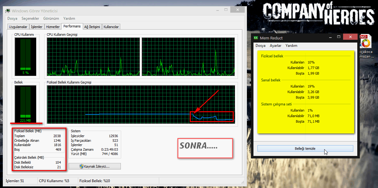
Task: Click the right CPU usage history graph
Action: [x=188, y=57]
